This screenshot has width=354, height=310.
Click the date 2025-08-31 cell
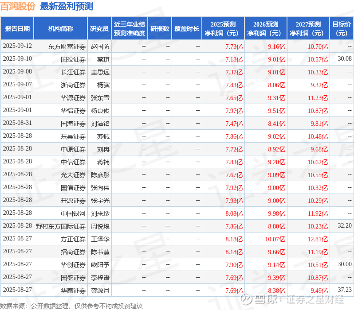(x=17, y=123)
